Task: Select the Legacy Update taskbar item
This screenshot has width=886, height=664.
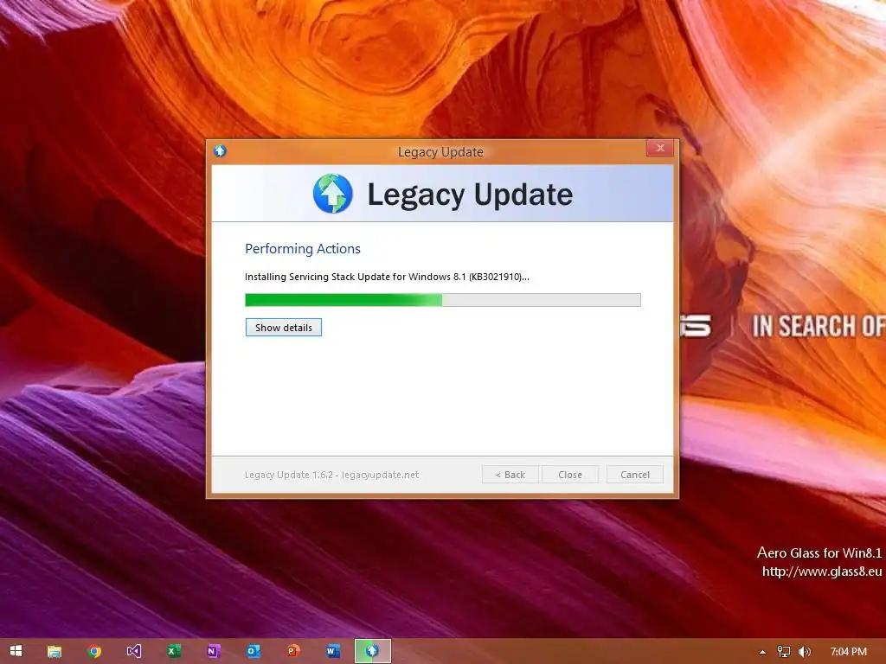Action: coord(372,651)
